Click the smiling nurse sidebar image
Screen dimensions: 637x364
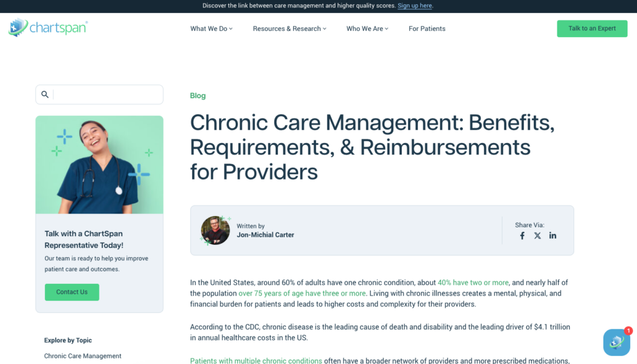99,165
